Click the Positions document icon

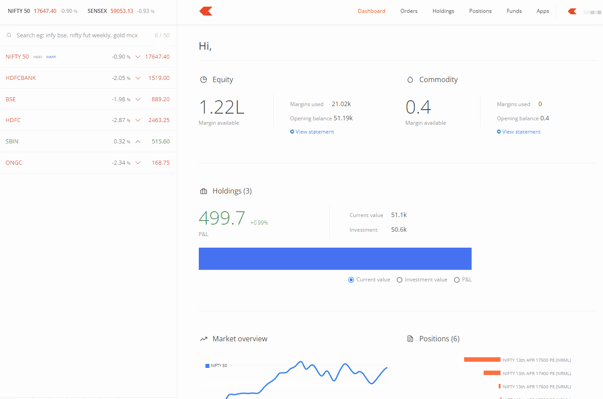[x=410, y=339]
